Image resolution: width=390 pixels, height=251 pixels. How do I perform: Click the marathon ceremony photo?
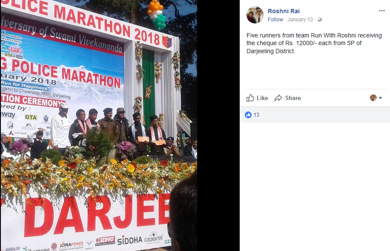point(99,125)
